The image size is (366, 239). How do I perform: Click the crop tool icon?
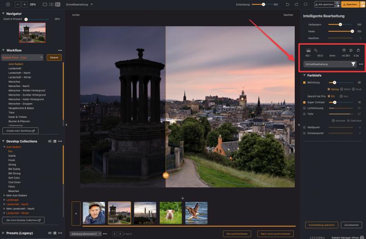pyautogui.click(x=316, y=50)
